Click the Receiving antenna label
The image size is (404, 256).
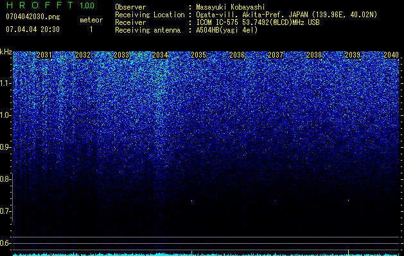148,30
